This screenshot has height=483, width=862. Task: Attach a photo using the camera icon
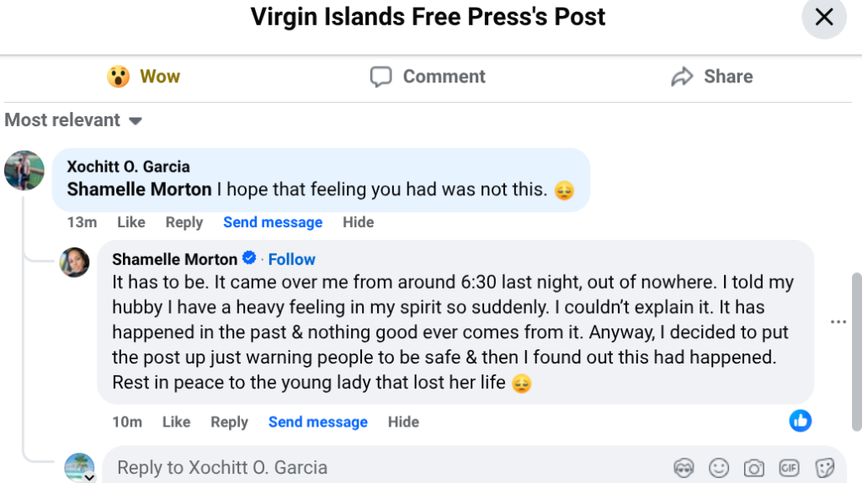753,468
